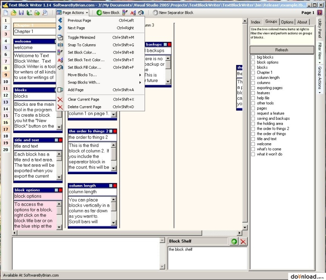Click light blue square on 'title and text' block title

(56, 140)
